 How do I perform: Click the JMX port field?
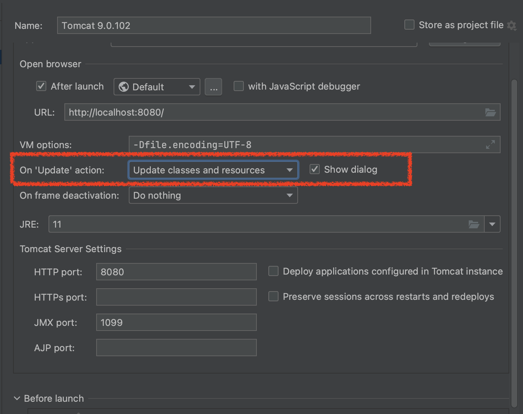click(x=177, y=322)
